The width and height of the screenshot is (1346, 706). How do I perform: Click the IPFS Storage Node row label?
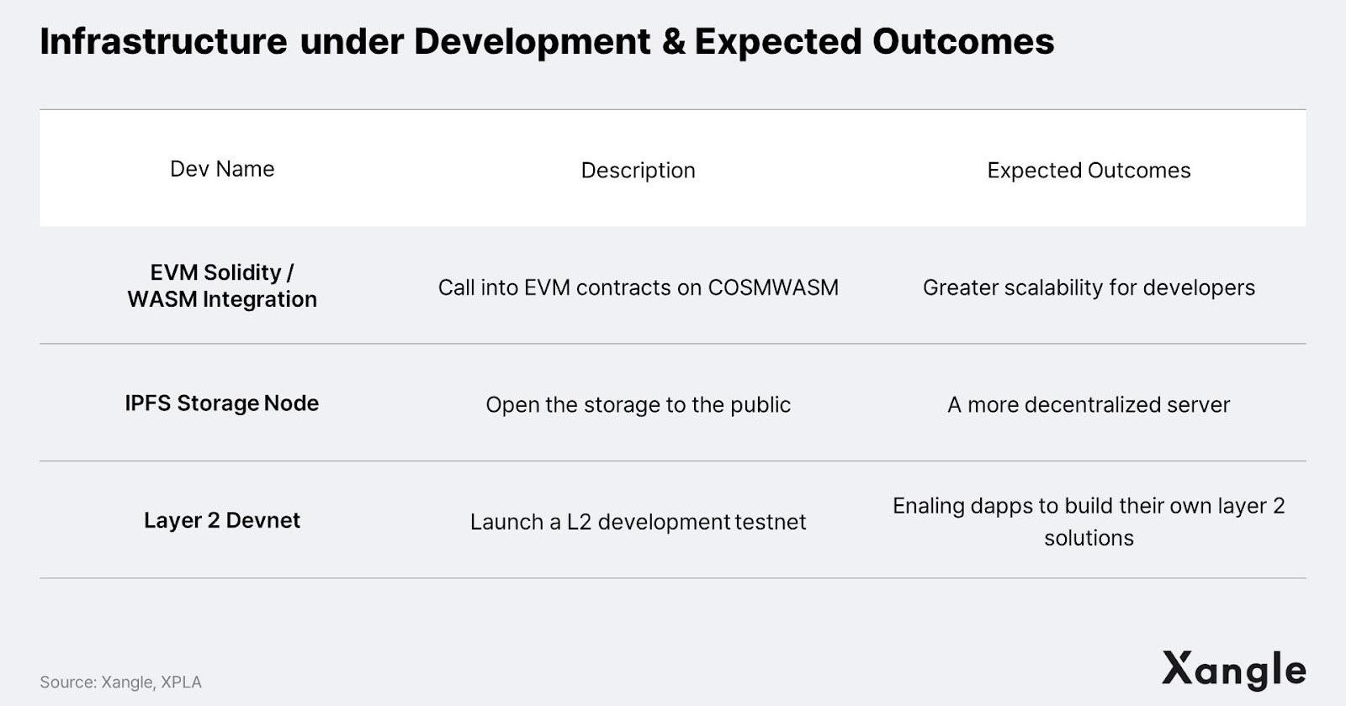(x=222, y=403)
